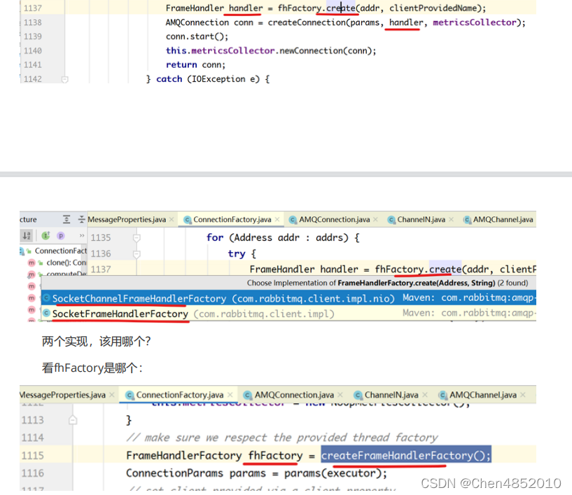Toggle Sort Alphabetically in Structure toolbar
Screen dimensions: 572x495
point(27,236)
